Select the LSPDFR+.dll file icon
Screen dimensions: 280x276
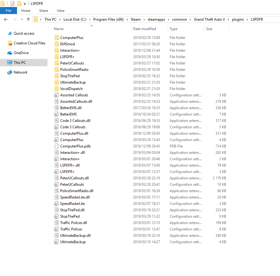pyautogui.click(x=57, y=165)
